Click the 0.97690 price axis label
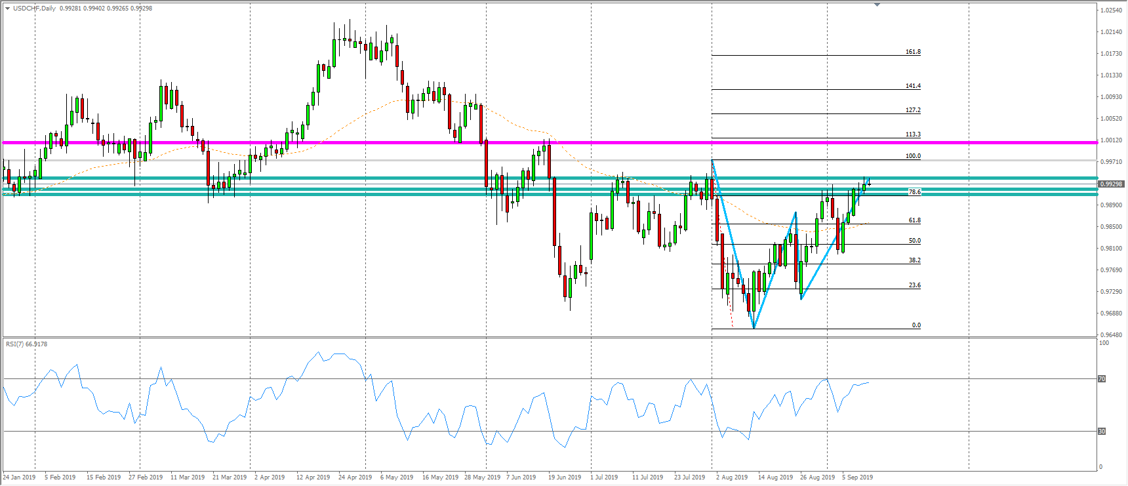The width and height of the screenshot is (1128, 486). click(x=1111, y=270)
